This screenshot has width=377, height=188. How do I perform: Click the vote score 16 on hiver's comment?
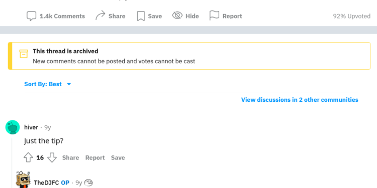tap(40, 157)
